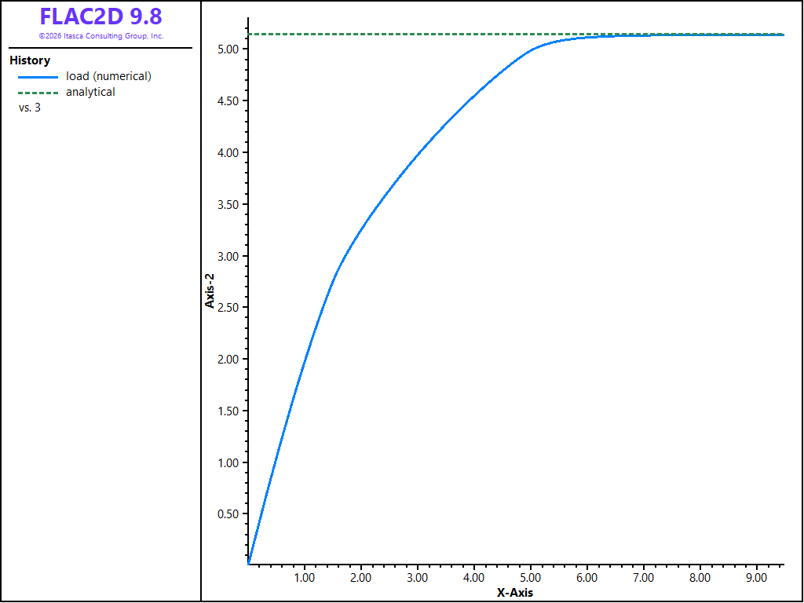Click the 7.00 tick label on X-Axis
Screen dimensions: 804x603
pos(644,578)
